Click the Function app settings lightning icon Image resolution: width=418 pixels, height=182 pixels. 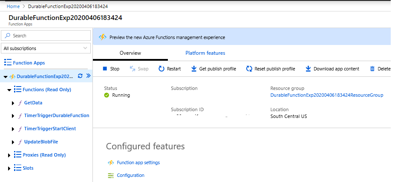[x=111, y=162]
